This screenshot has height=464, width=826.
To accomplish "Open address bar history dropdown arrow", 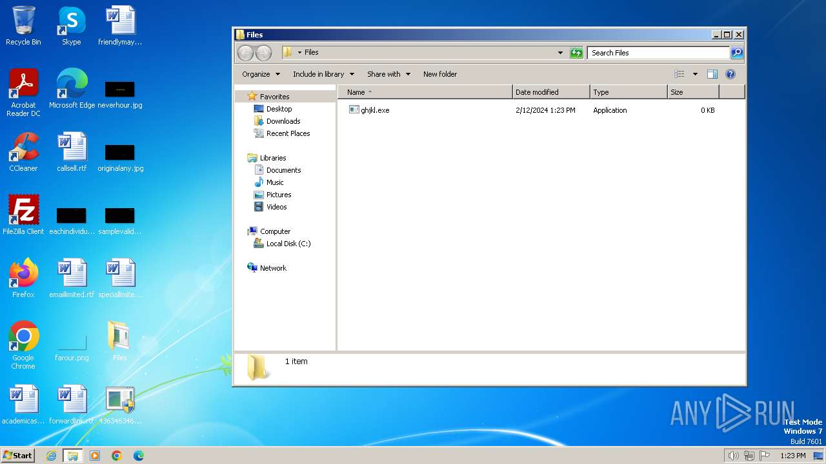I will tap(560, 53).
